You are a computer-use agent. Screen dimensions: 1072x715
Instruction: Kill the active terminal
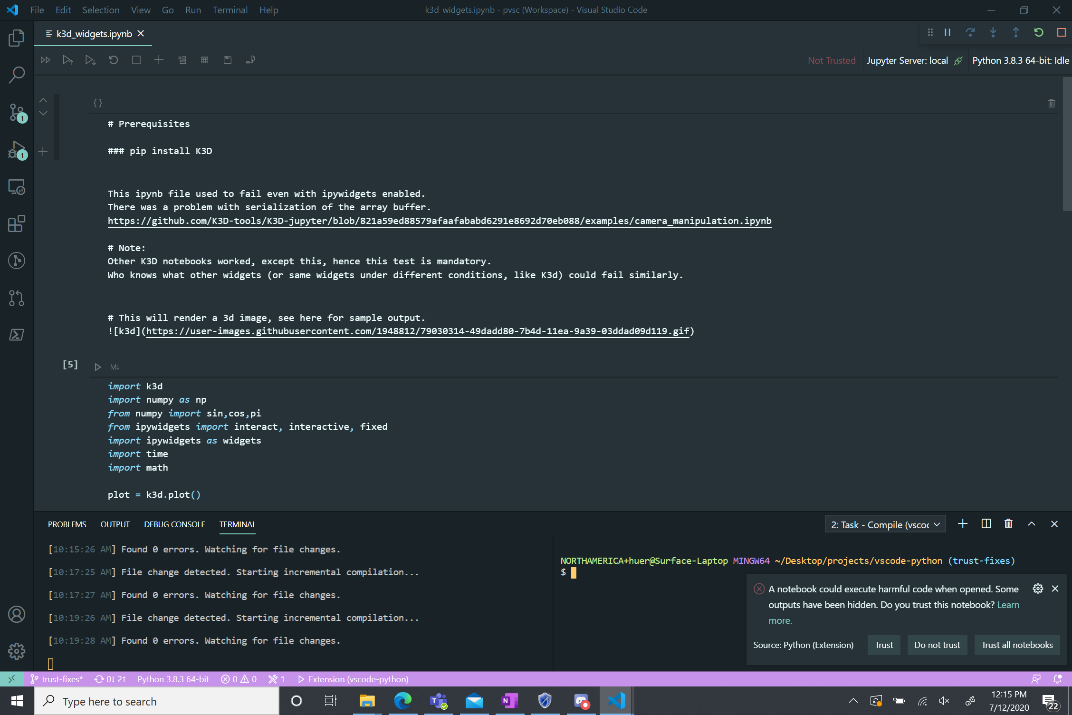[x=1008, y=523]
